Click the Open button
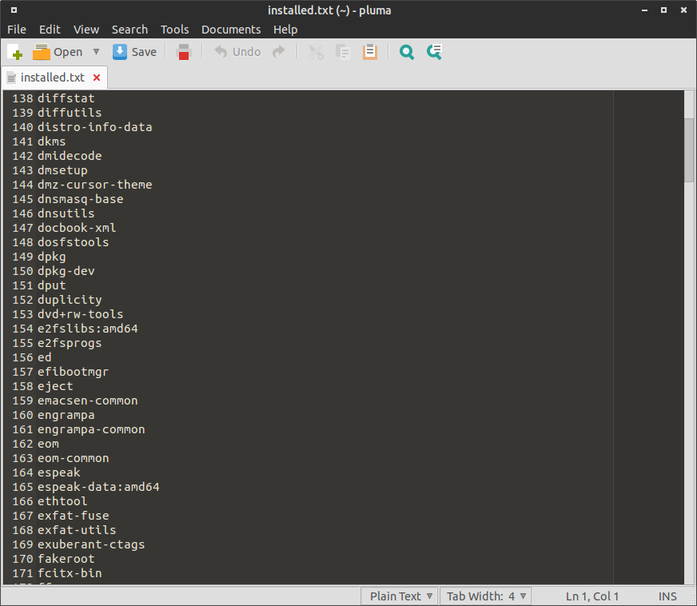Image resolution: width=697 pixels, height=606 pixels. click(57, 51)
